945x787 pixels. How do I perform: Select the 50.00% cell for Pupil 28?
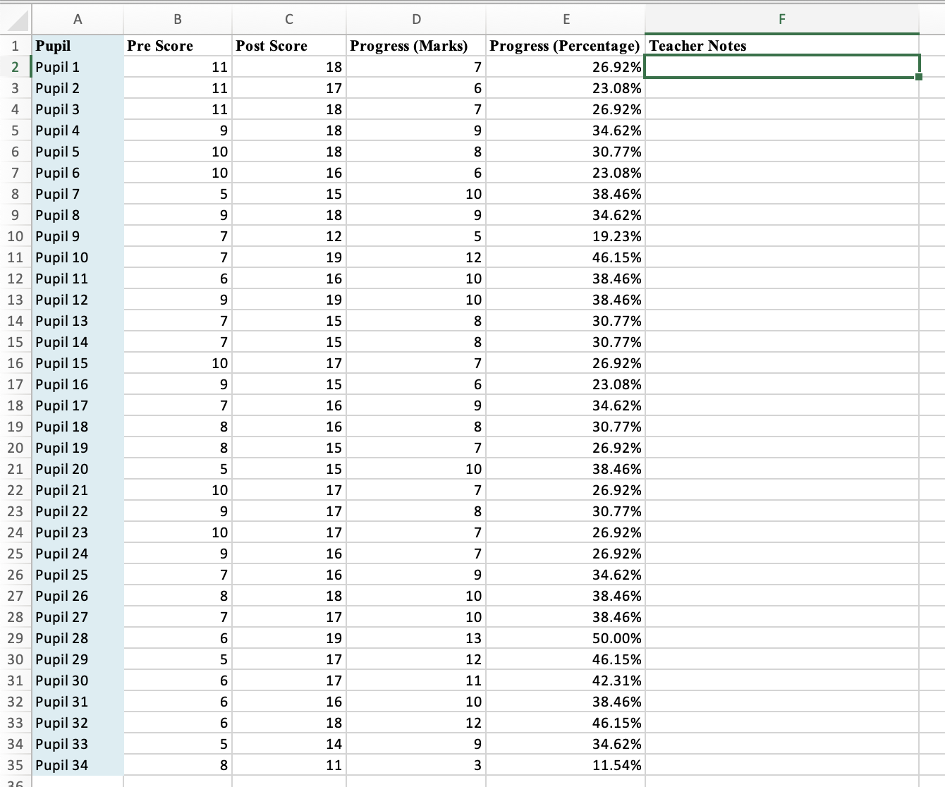(x=565, y=638)
